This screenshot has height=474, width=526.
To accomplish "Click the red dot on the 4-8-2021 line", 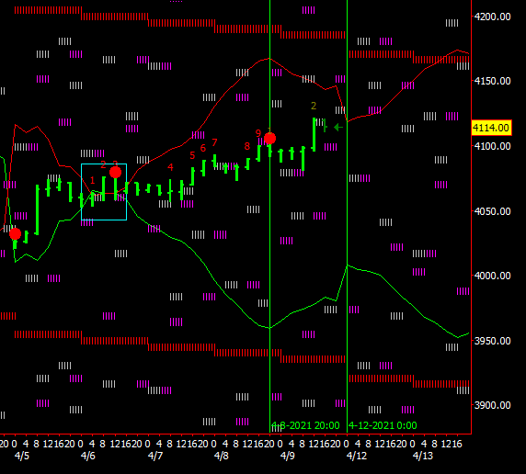I will pos(269,138).
